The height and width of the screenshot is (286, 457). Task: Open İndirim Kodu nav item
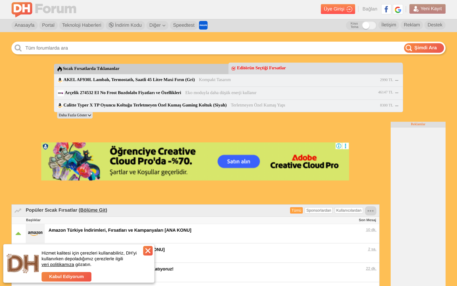tap(125, 25)
